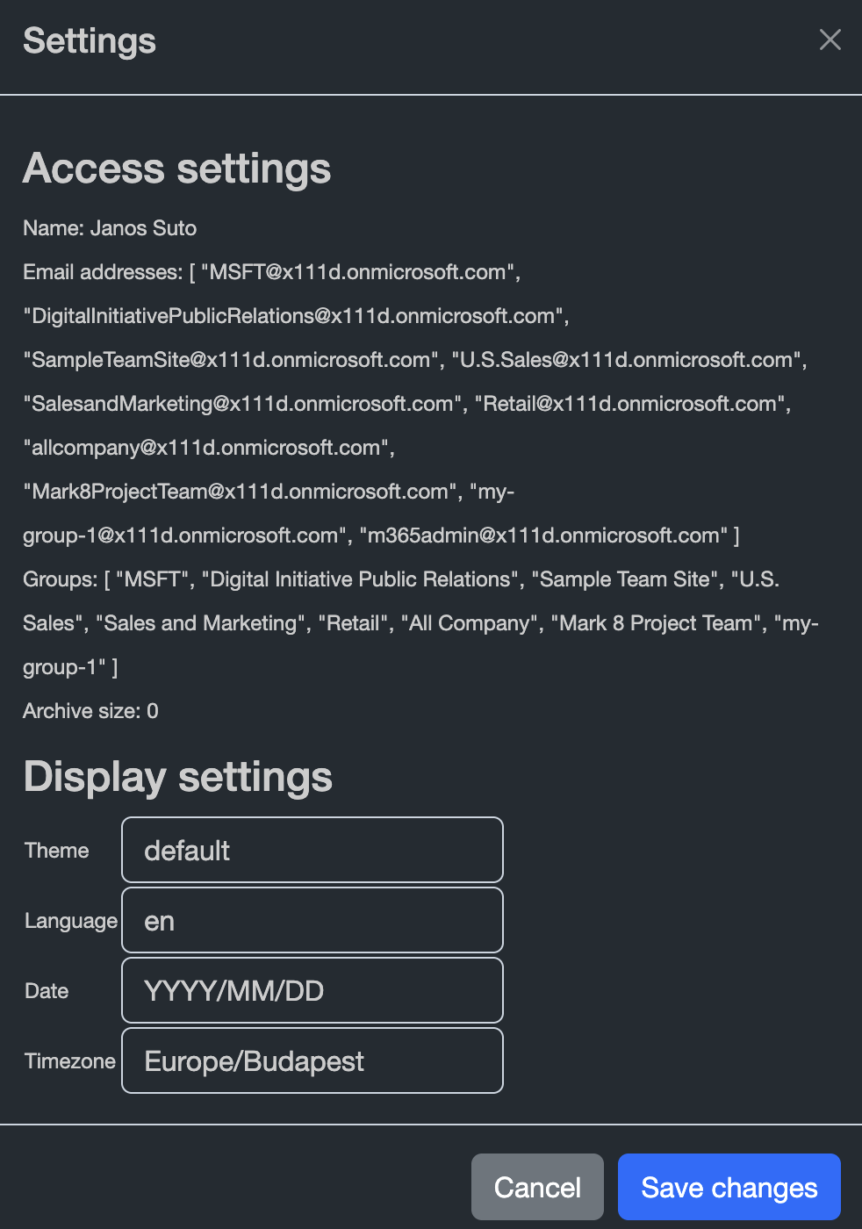Viewport: 862px width, 1229px height.
Task: Click the Email addresses label text
Action: (103, 272)
